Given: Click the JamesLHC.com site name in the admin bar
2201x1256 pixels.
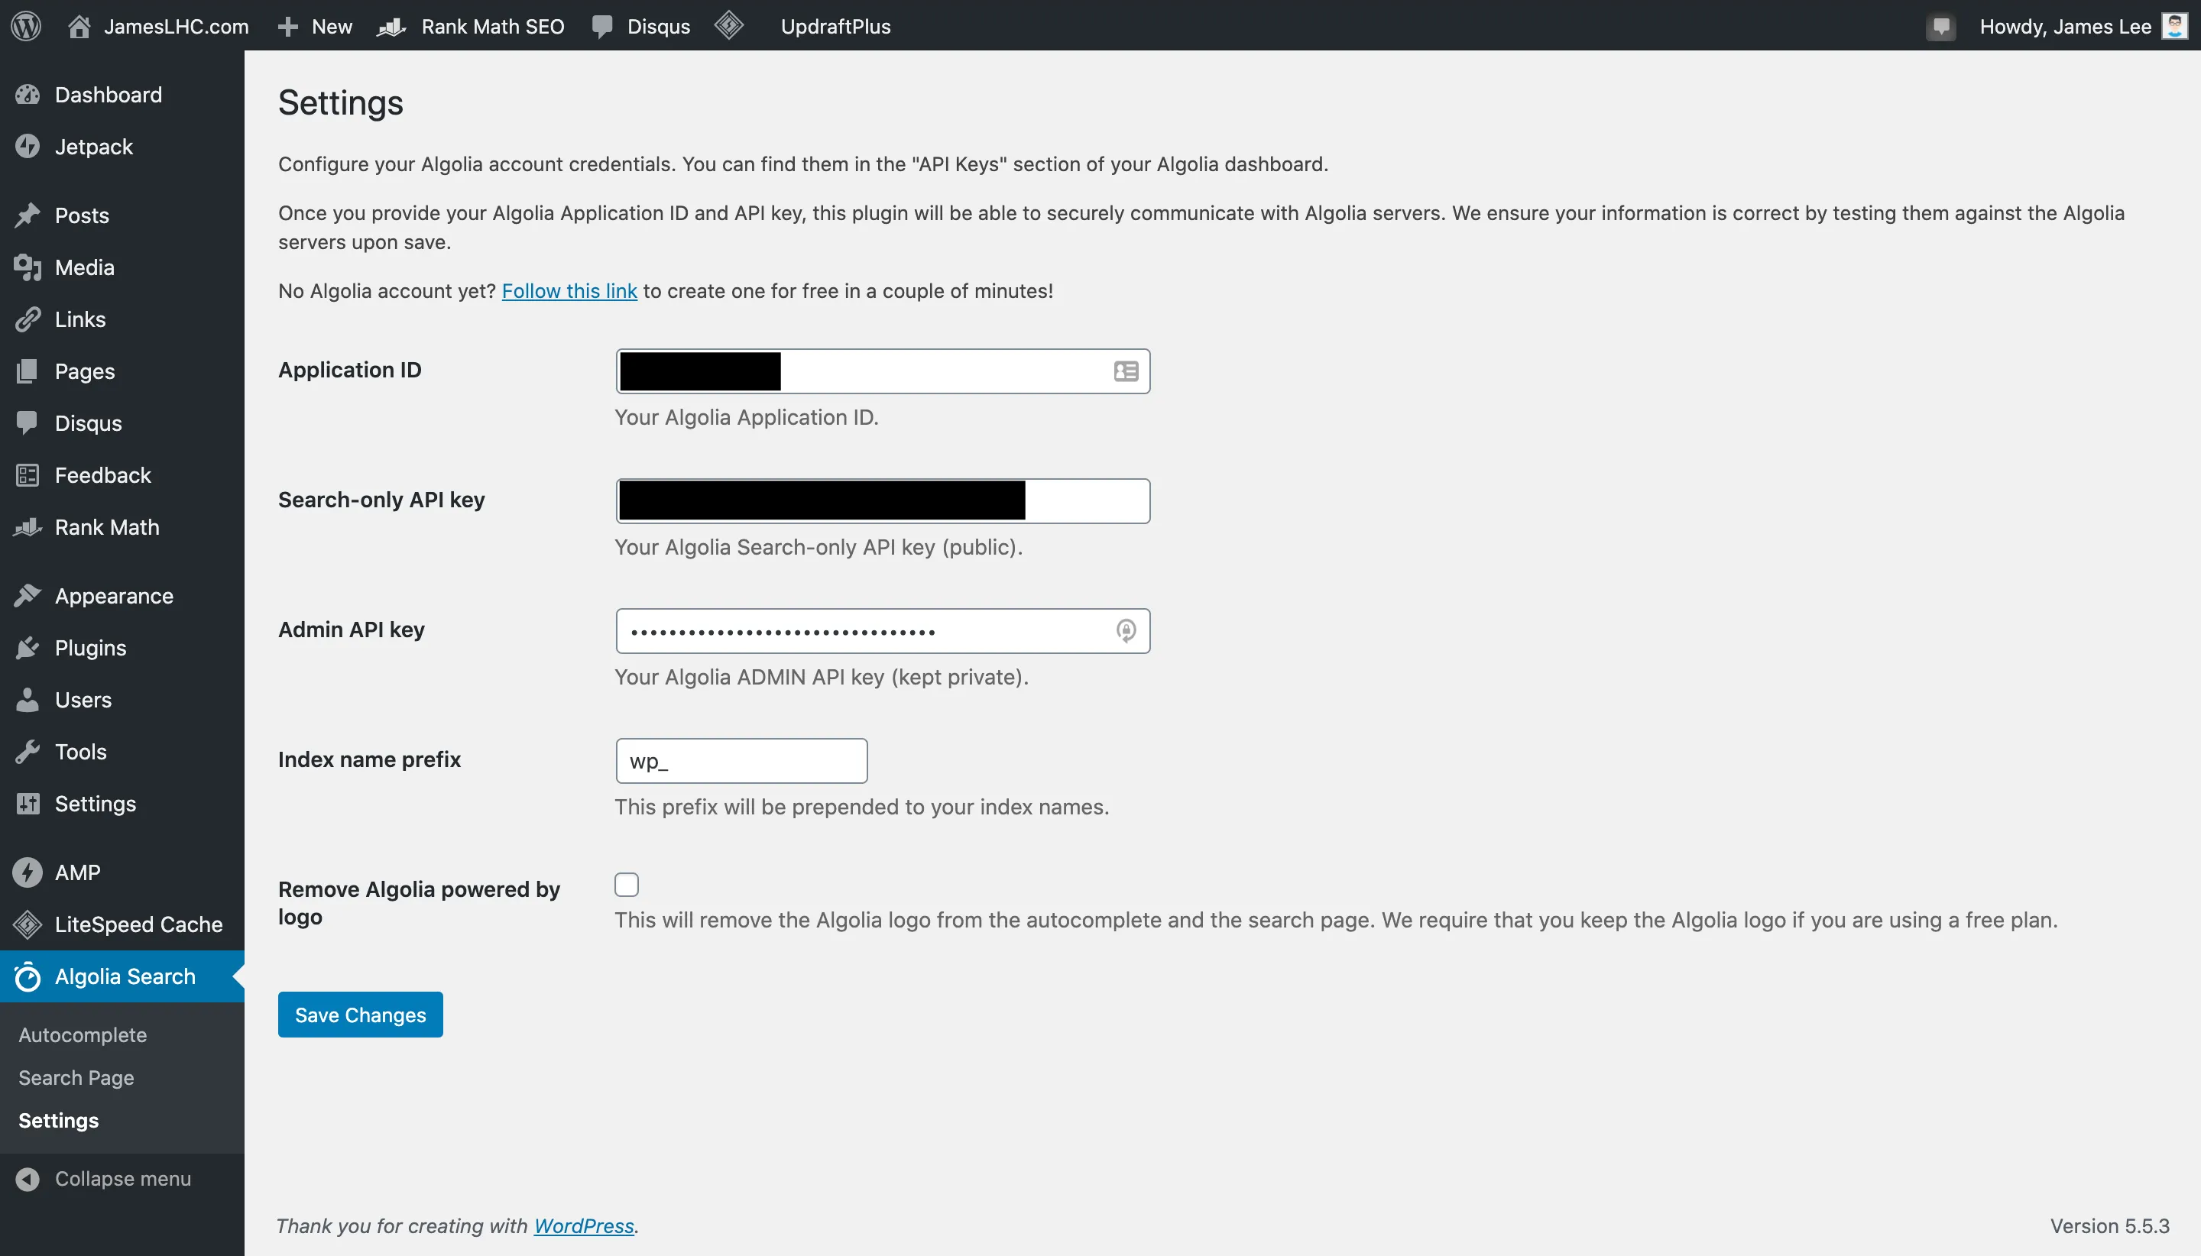Looking at the screenshot, I should tap(177, 27).
